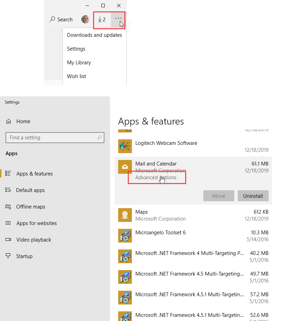Click the Microangelo Toolset 6 installer icon
Screen dimensions: 282x321
click(x=125, y=236)
